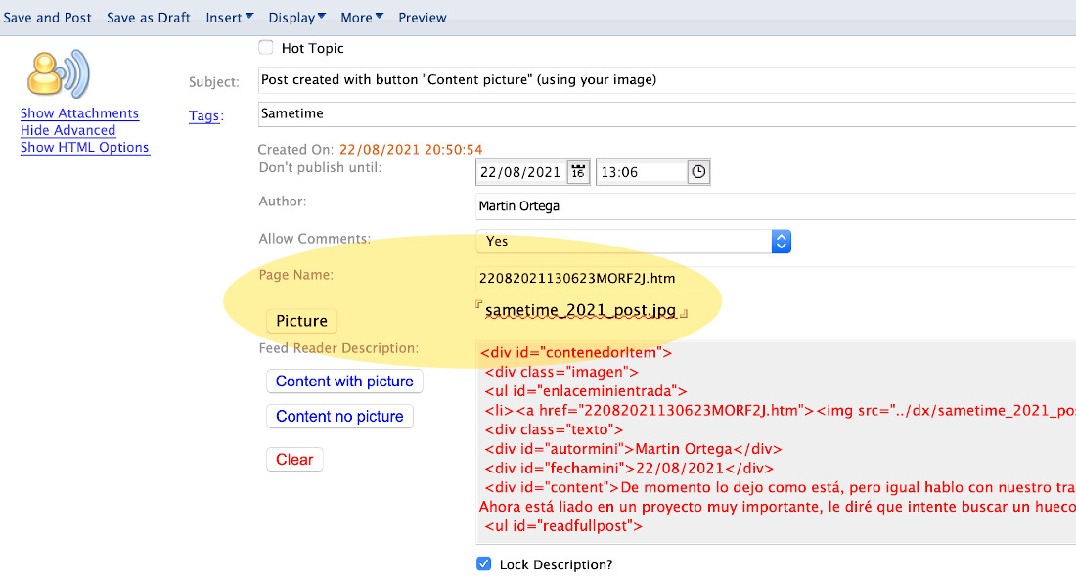Click the autormini Martin Ortega code line
Image resolution: width=1076 pixels, height=584 pixels.
point(634,449)
